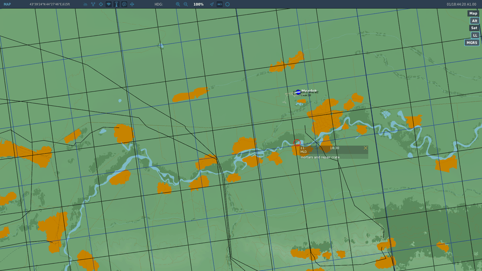
Task: Close the mortars and repair crate marker
Action: tap(365, 148)
